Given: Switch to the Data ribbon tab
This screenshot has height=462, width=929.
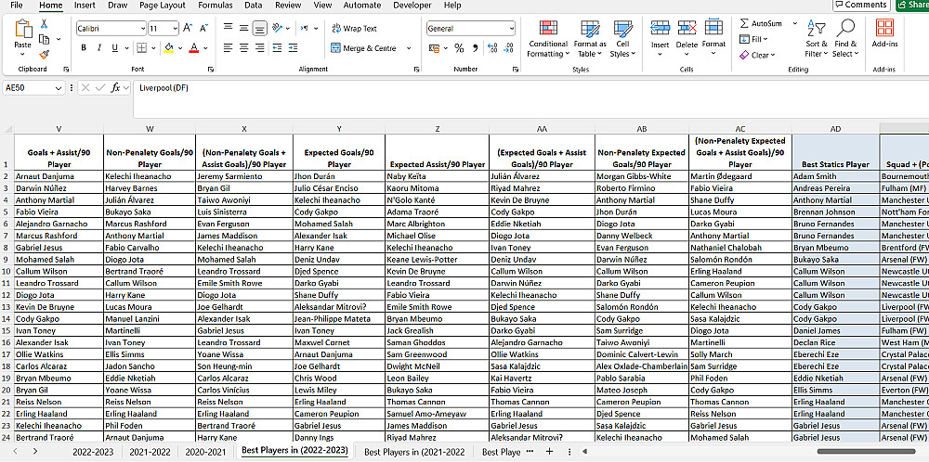Looking at the screenshot, I should point(253,6).
